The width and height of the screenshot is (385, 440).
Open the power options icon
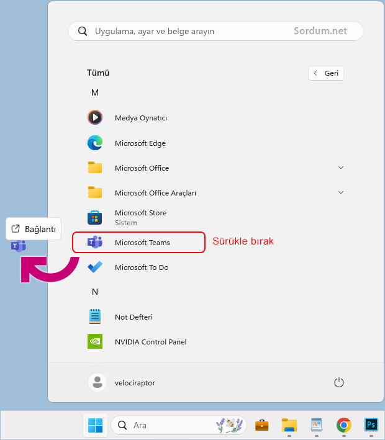click(x=339, y=382)
